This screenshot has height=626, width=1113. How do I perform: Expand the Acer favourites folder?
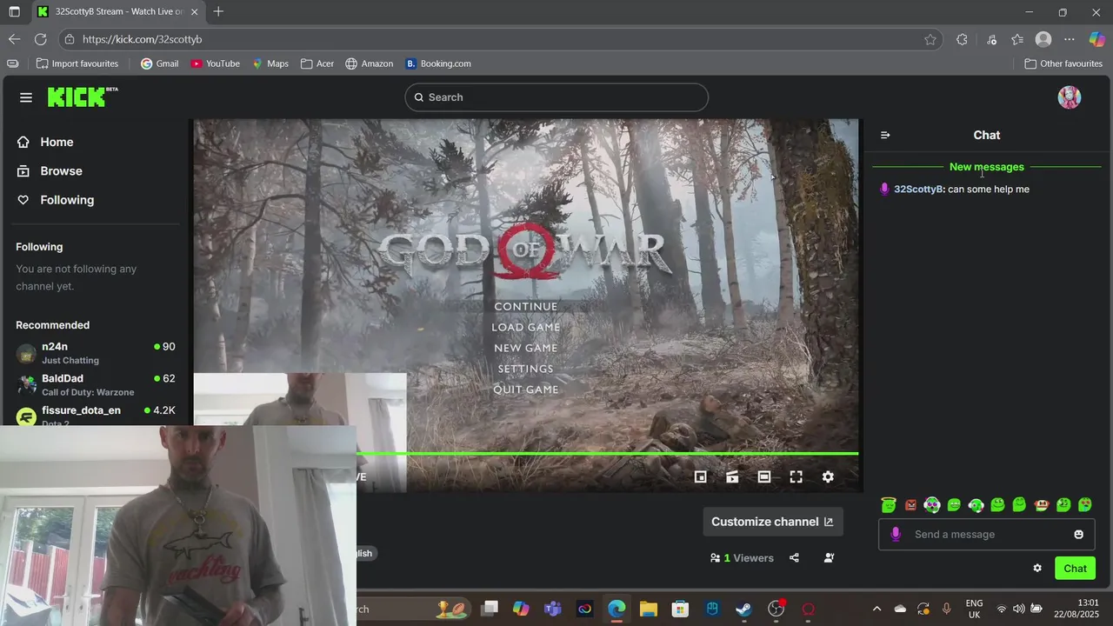click(x=317, y=63)
